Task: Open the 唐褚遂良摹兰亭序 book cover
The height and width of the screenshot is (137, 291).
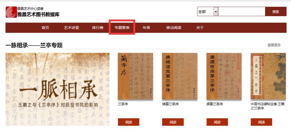Action: click(179, 76)
